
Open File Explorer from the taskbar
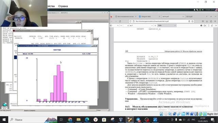click(78, 120)
